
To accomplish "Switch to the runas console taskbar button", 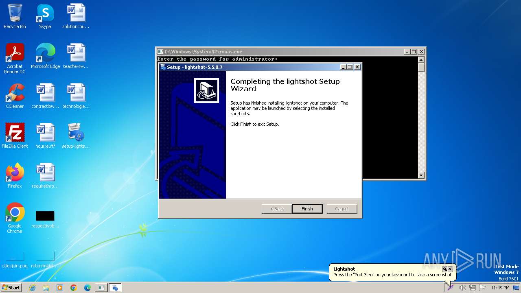I will pyautogui.click(x=101, y=288).
